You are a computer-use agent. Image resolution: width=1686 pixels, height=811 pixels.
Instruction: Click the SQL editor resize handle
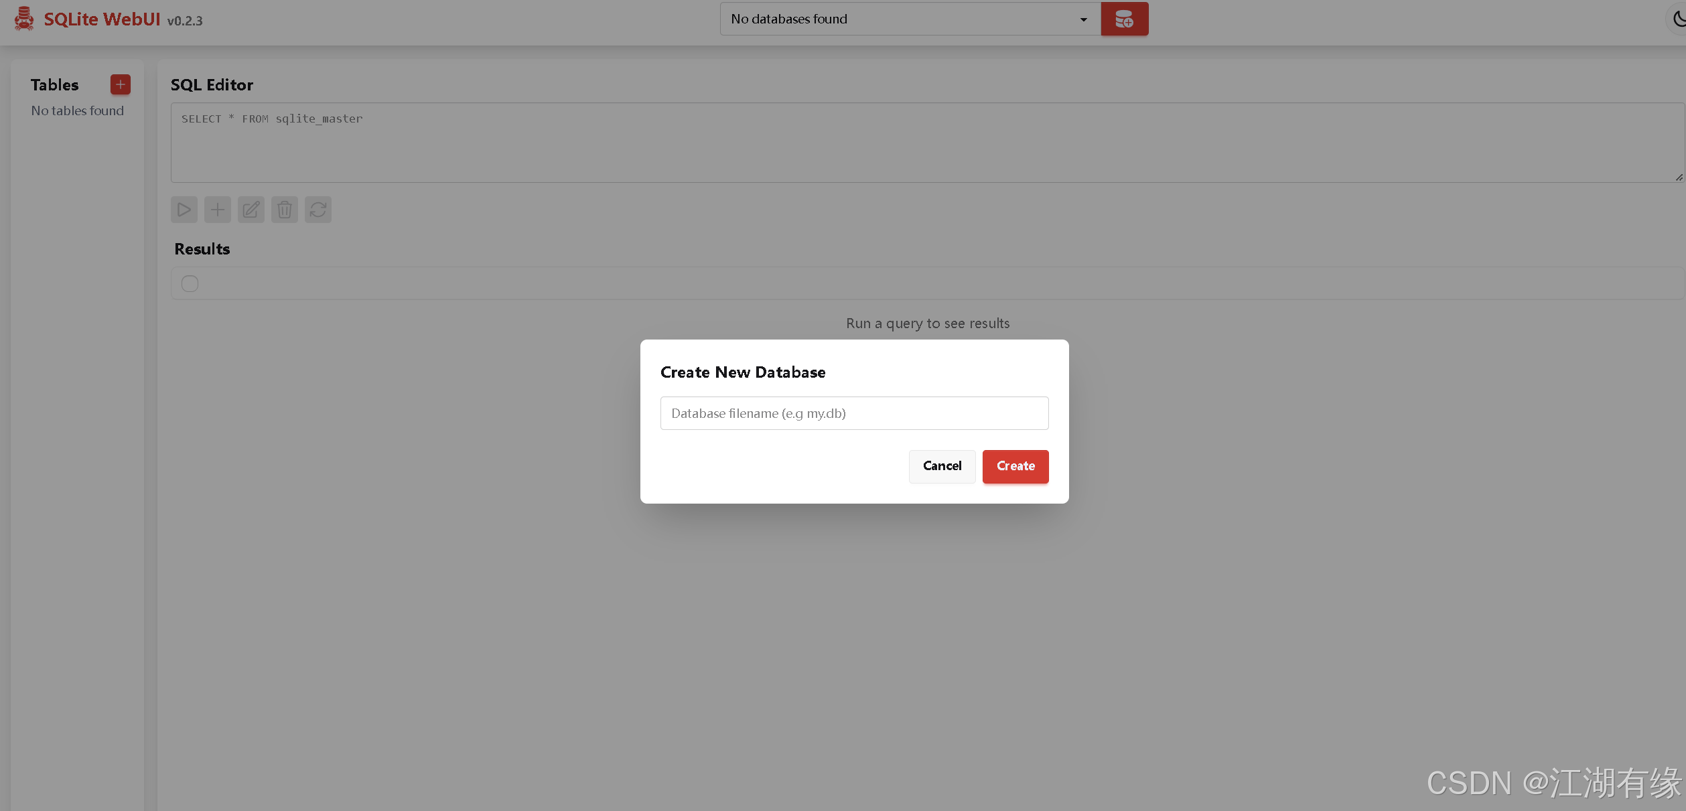[x=1679, y=177]
